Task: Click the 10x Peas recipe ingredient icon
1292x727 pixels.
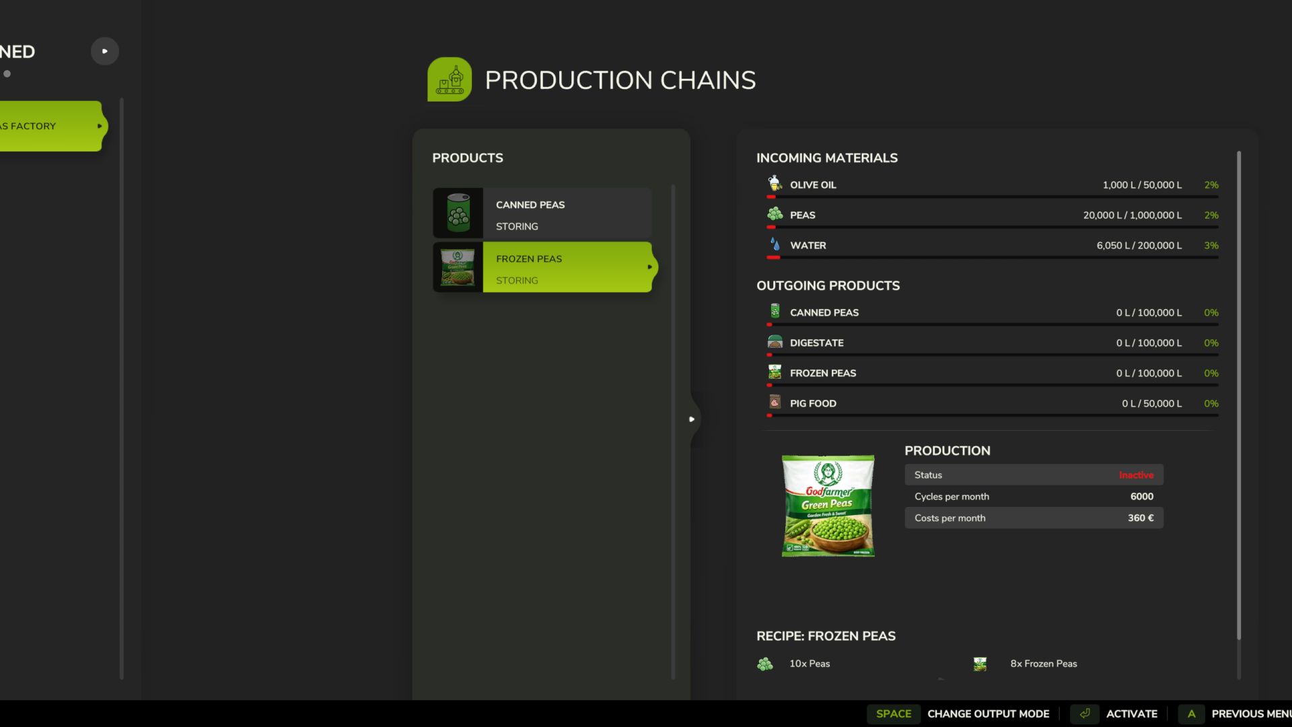Action: [x=765, y=664]
